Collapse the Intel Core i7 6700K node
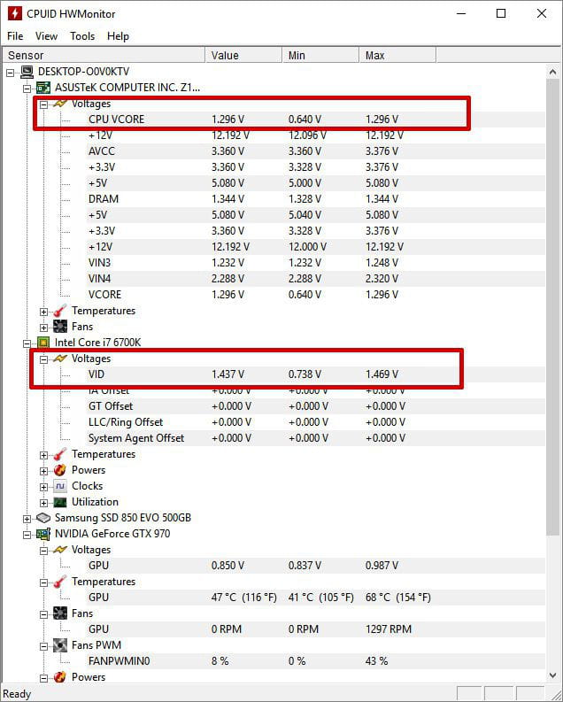Screen dimensions: 563x702 [27, 343]
